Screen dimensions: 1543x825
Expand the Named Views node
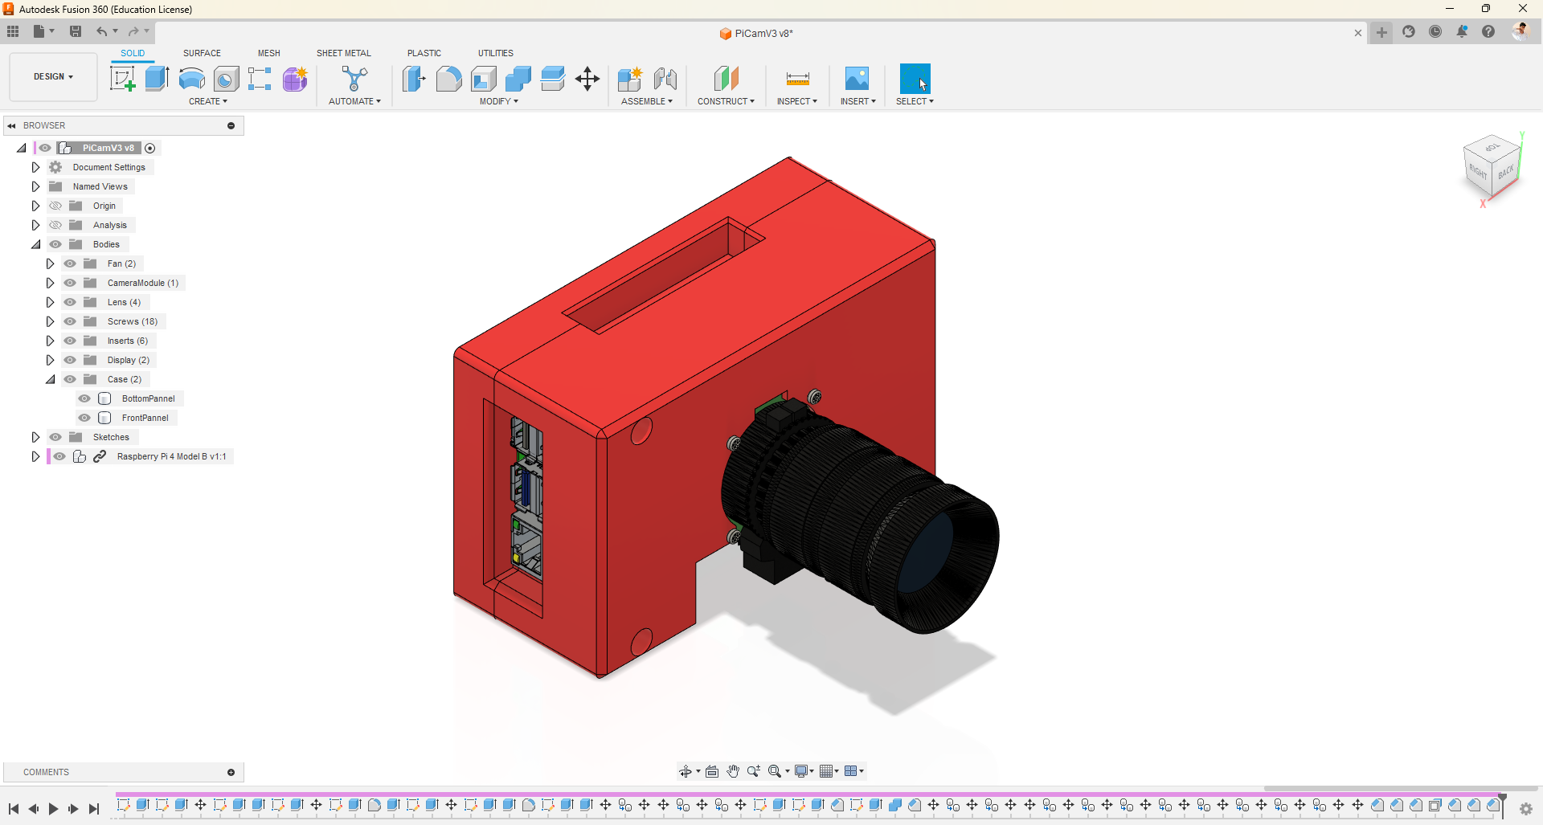pyautogui.click(x=35, y=186)
